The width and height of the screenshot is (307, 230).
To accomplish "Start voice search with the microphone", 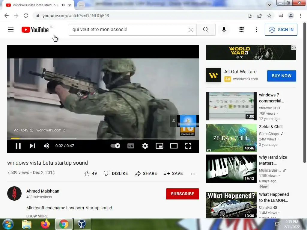I will (x=224, y=30).
